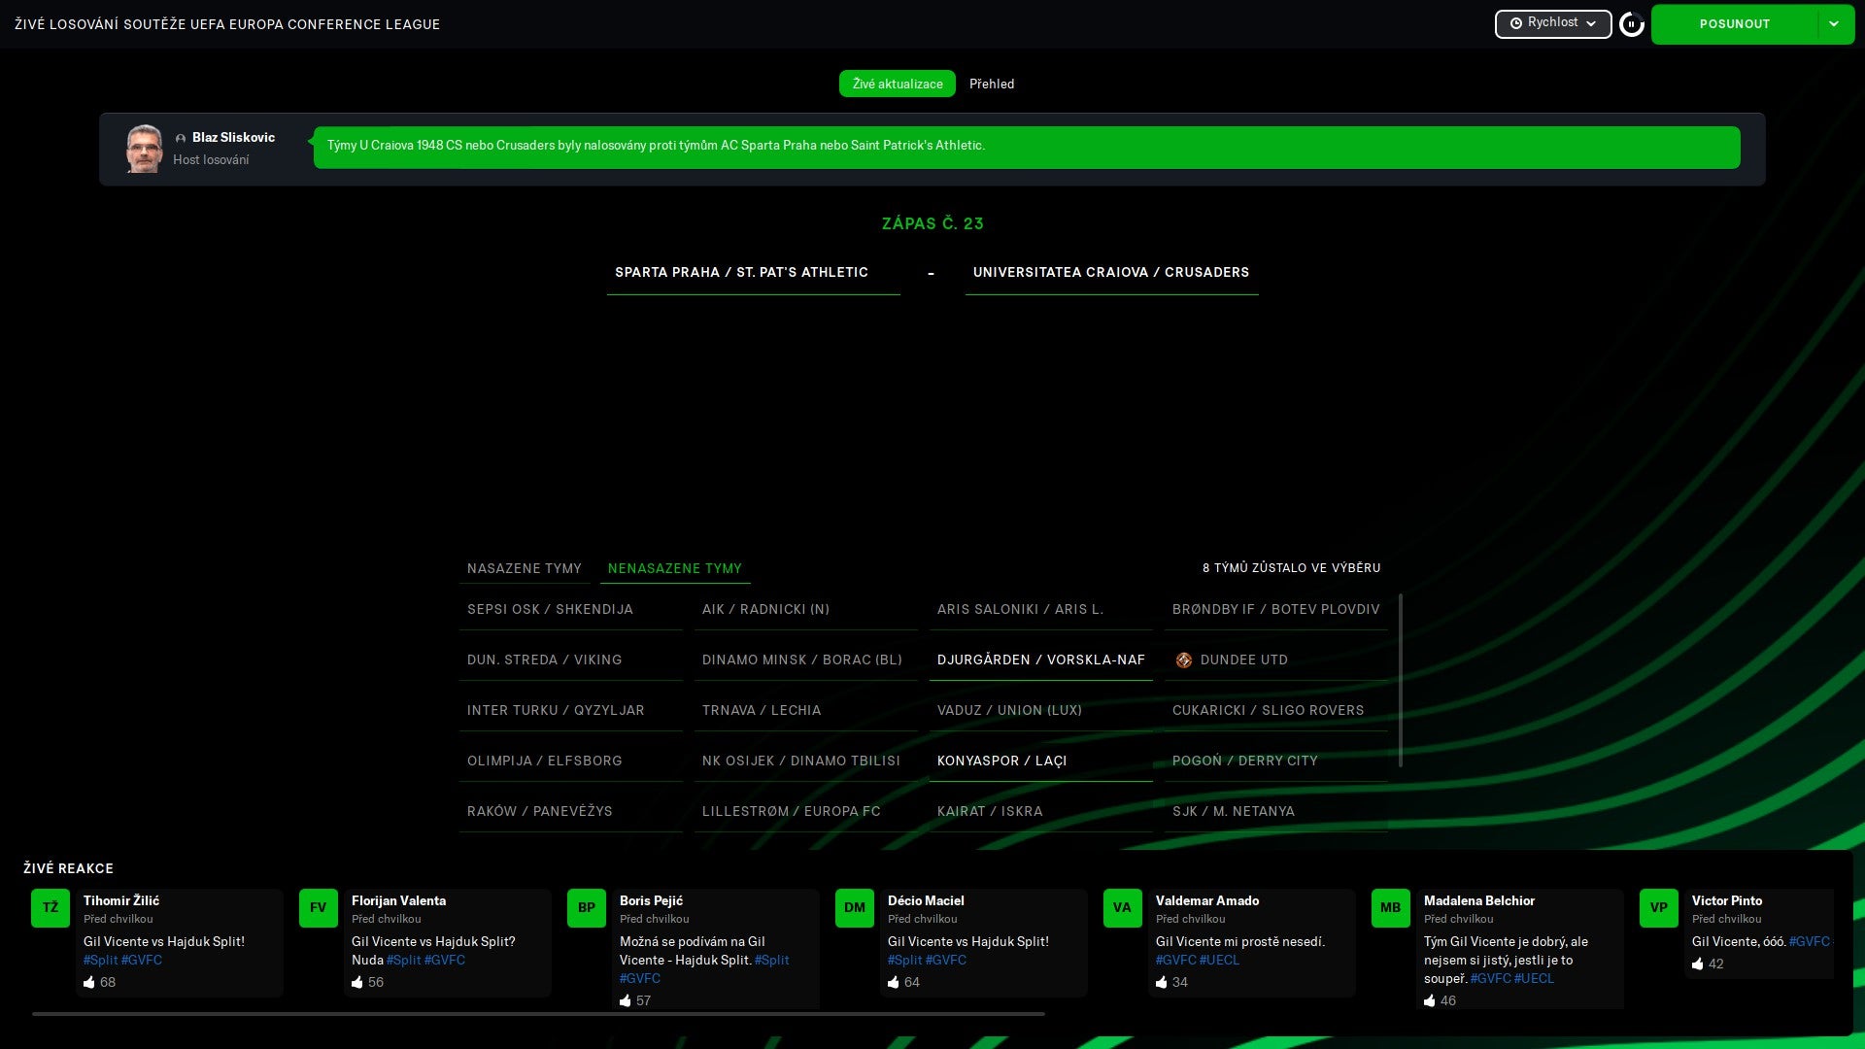1865x1049 pixels.
Task: Open #UECL hashtag in Valdemar Amado's post
Action: coord(1219,960)
